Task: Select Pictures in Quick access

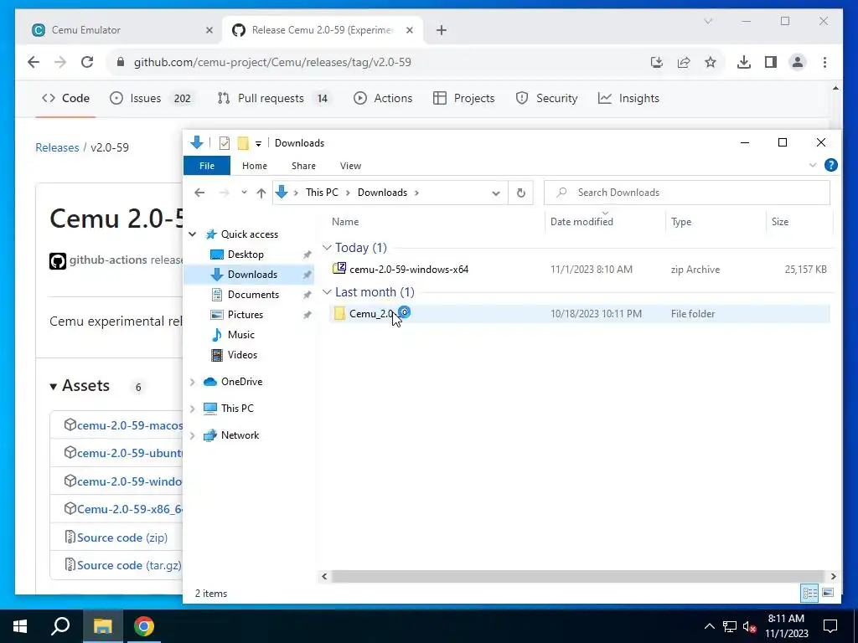Action: click(x=246, y=315)
